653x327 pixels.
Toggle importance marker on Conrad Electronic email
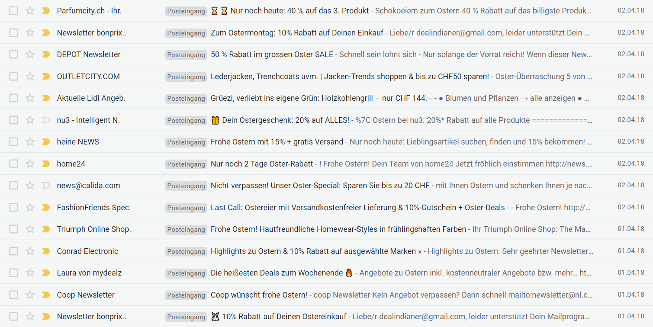(46, 251)
